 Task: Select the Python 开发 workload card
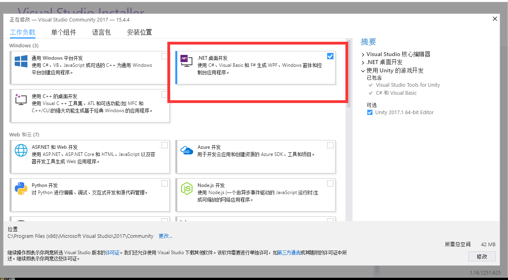(x=90, y=194)
